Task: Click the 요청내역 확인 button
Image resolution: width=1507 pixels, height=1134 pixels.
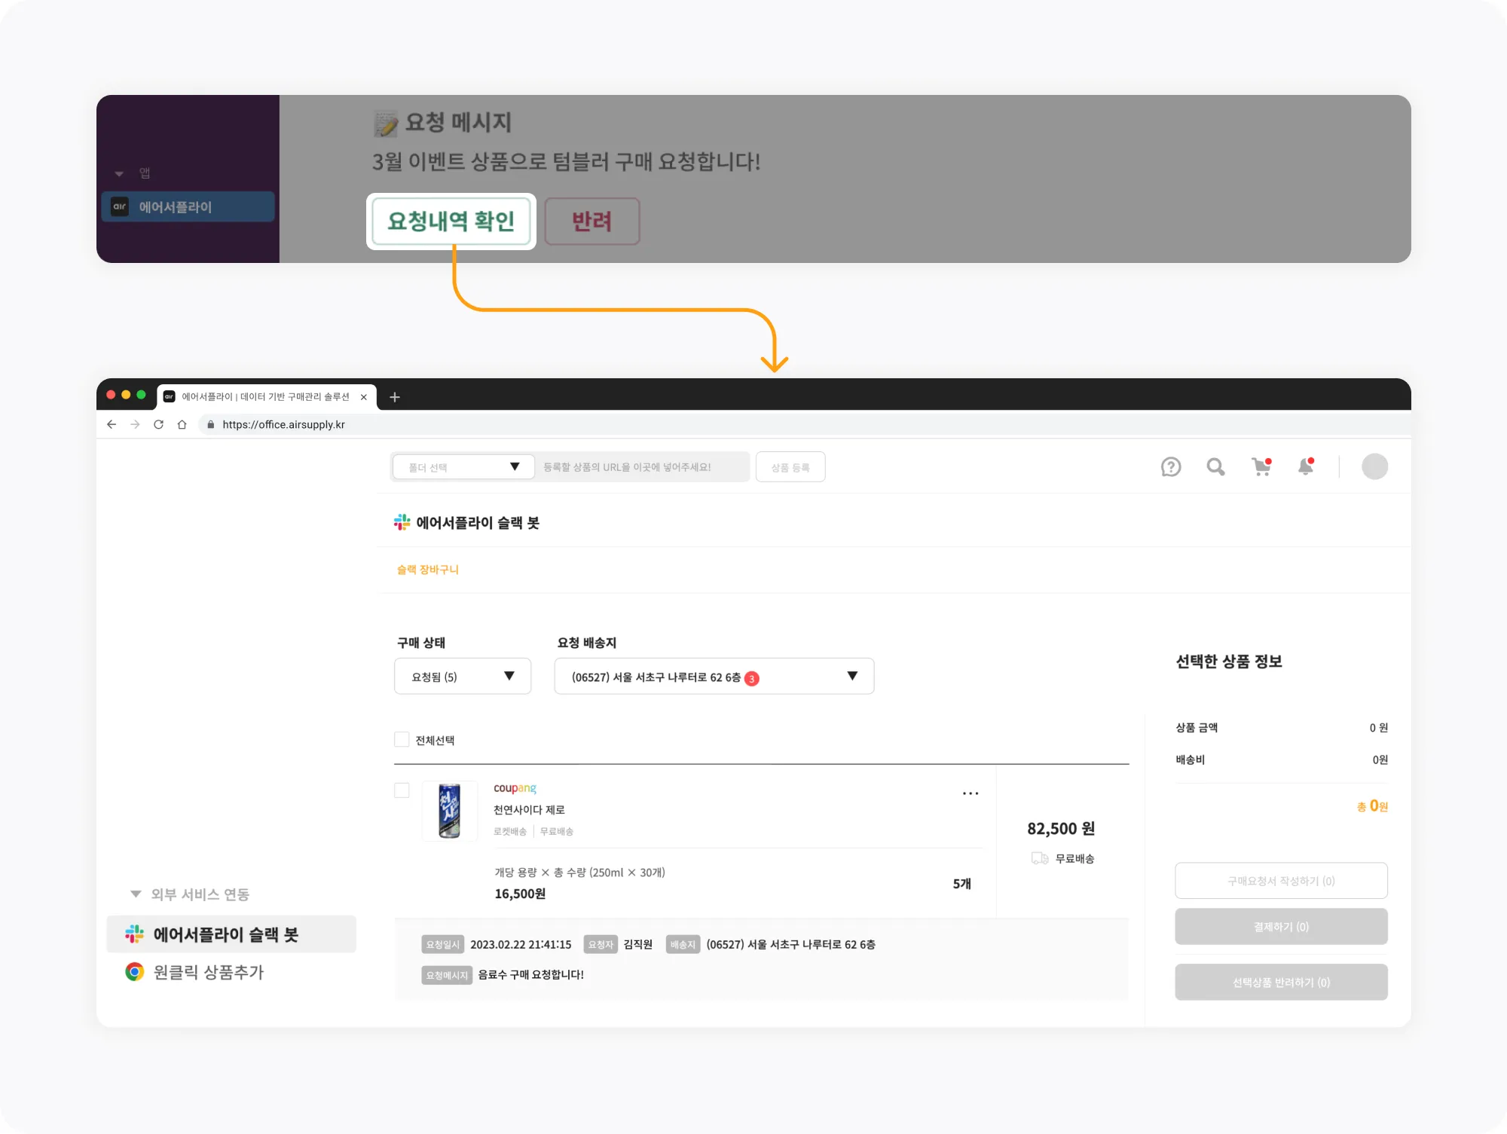Action: click(x=451, y=221)
